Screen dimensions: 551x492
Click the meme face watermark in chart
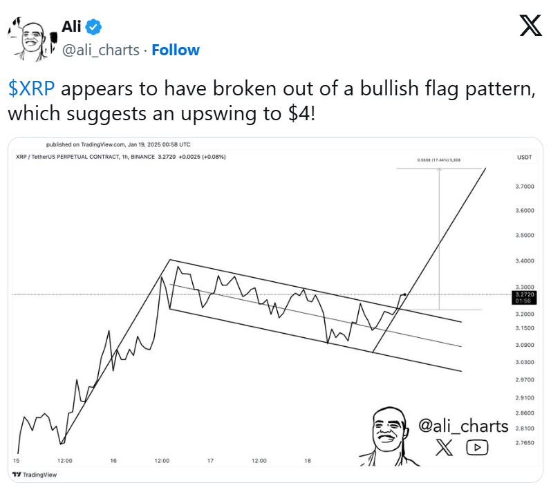(388, 437)
